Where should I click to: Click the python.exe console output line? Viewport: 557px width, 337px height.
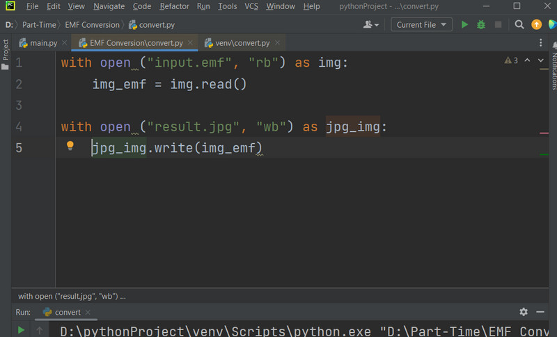coord(304,331)
